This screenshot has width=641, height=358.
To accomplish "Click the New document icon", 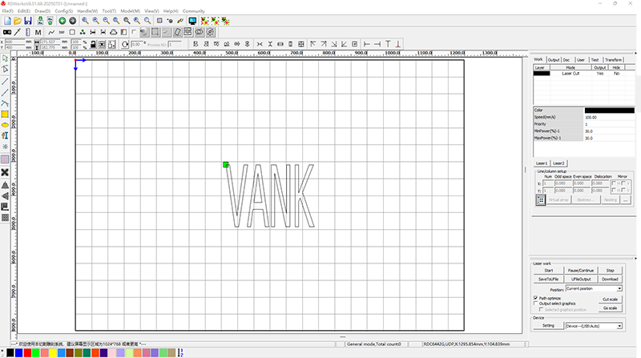I will tap(6, 20).
